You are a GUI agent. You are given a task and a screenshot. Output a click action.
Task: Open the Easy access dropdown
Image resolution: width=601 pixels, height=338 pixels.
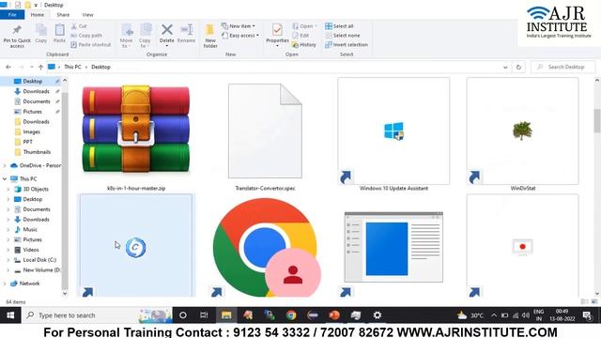(x=240, y=36)
